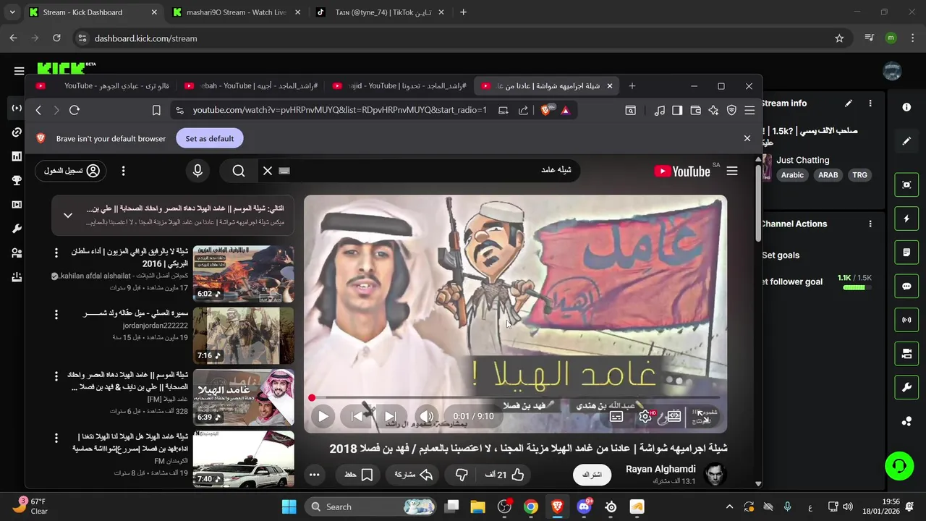Open Brave Shields lion icon

[547, 110]
